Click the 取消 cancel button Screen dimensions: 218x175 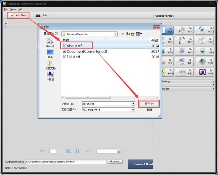(149, 110)
